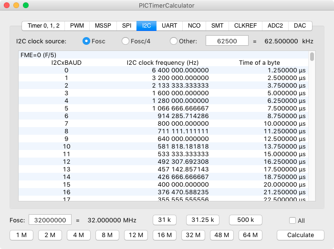Select the 15.000000 µs byte time
Screen dimensions: 334x249
point(284,154)
